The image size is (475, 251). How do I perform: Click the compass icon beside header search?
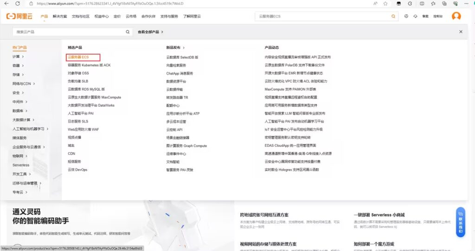point(406,16)
